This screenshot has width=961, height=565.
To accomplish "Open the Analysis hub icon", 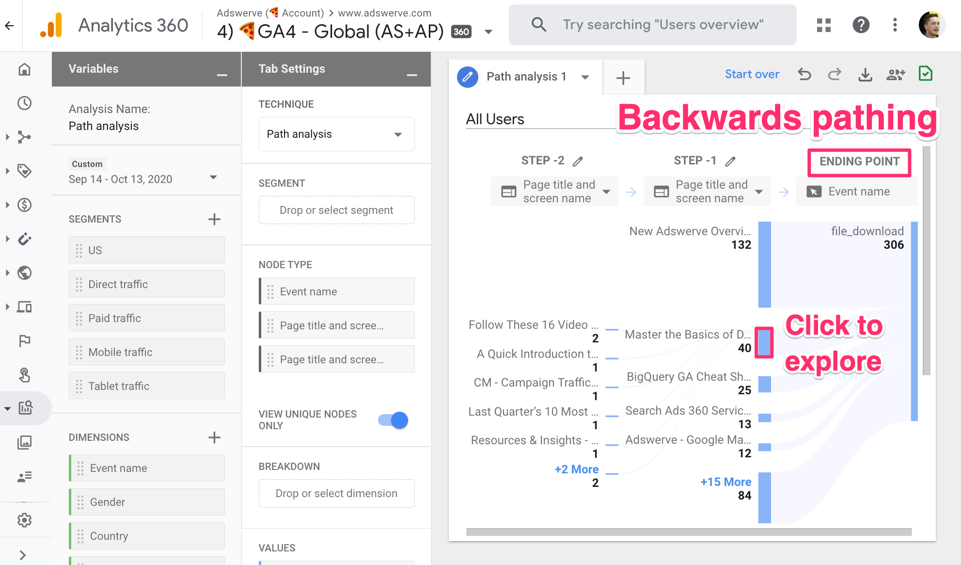I will [x=26, y=408].
